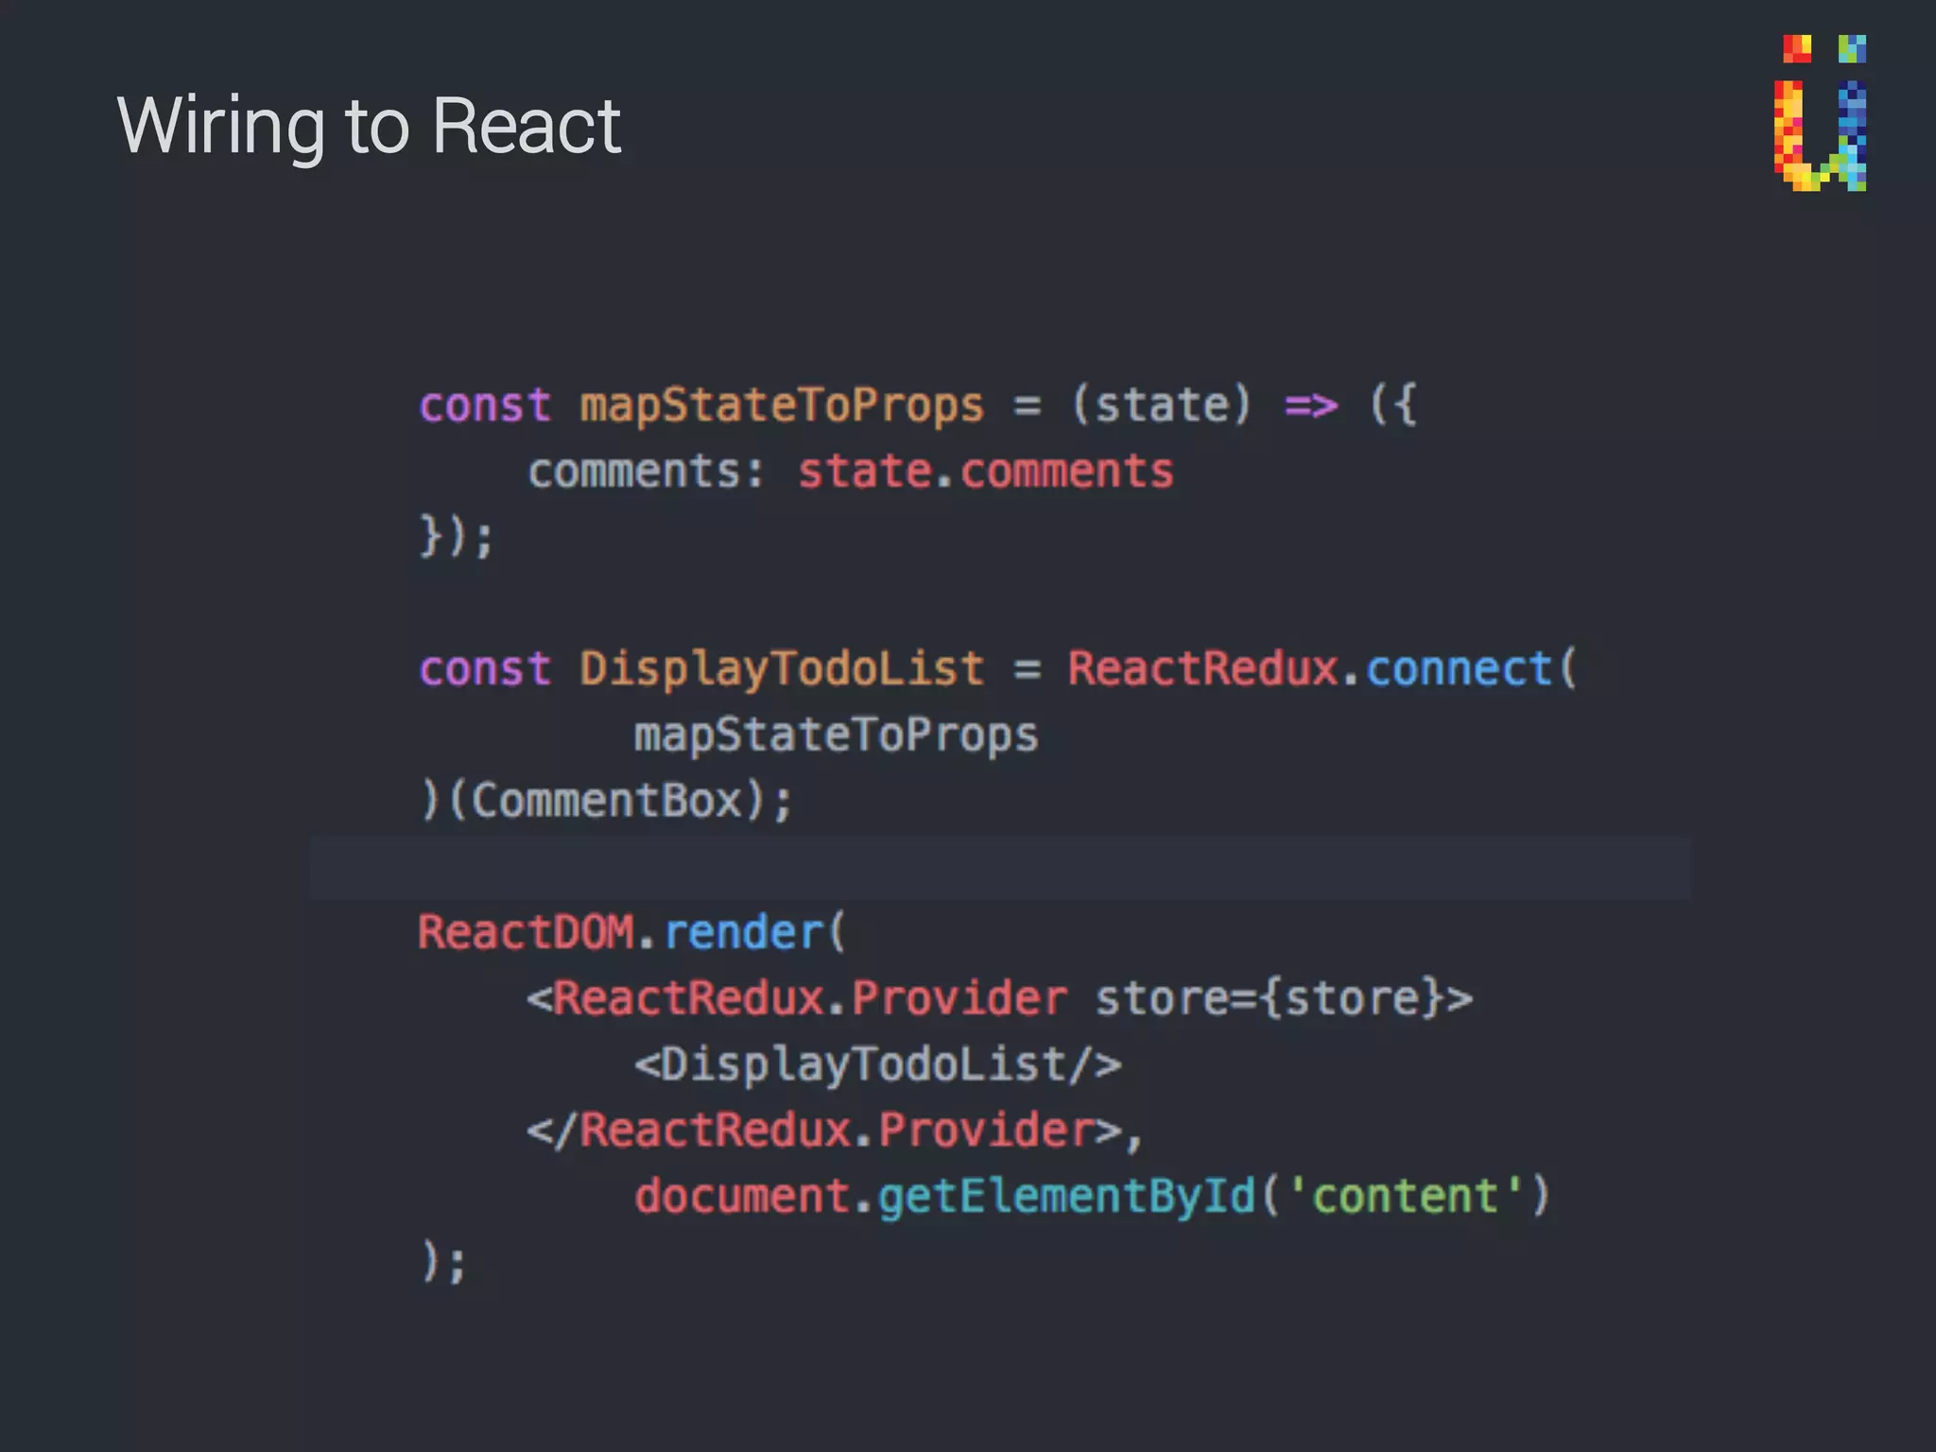Click 'getElementById' method in teal
The image size is (1936, 1452).
[1066, 1196]
